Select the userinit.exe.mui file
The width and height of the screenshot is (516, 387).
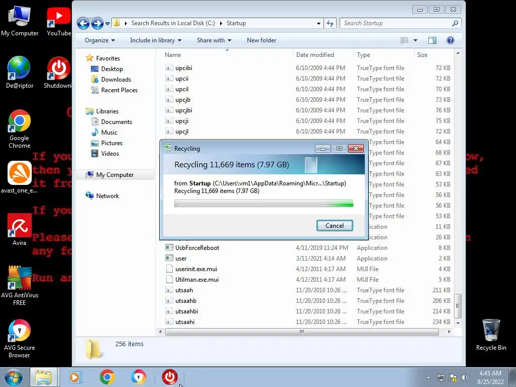point(196,269)
